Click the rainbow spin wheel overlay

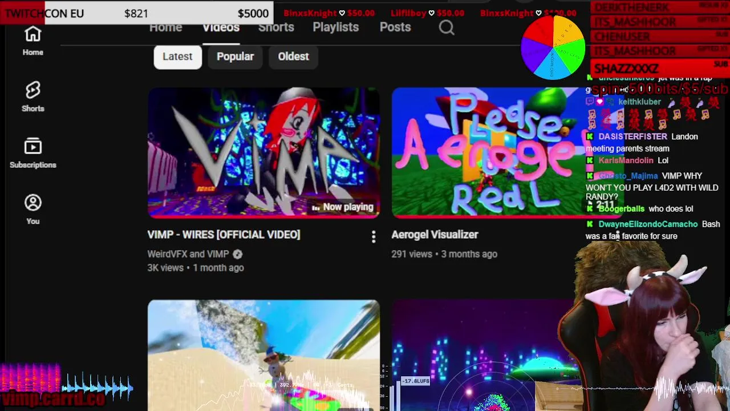pyautogui.click(x=553, y=47)
